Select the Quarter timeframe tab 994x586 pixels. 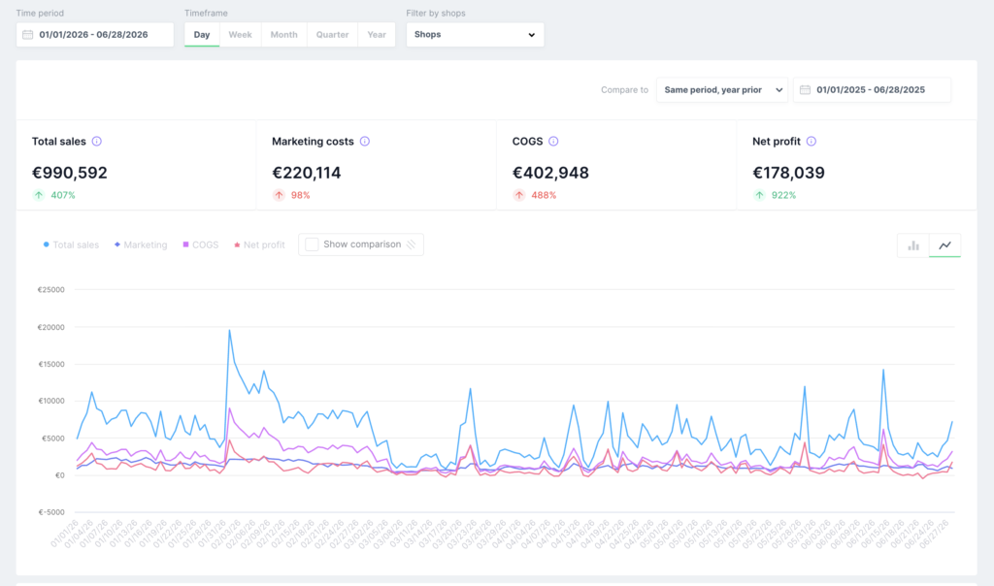(x=332, y=35)
